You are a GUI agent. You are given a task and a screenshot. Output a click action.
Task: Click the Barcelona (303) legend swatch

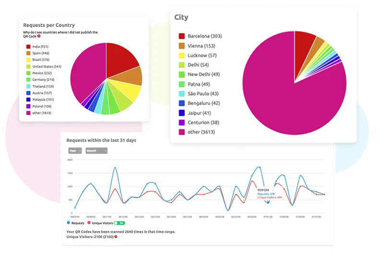[x=182, y=36]
